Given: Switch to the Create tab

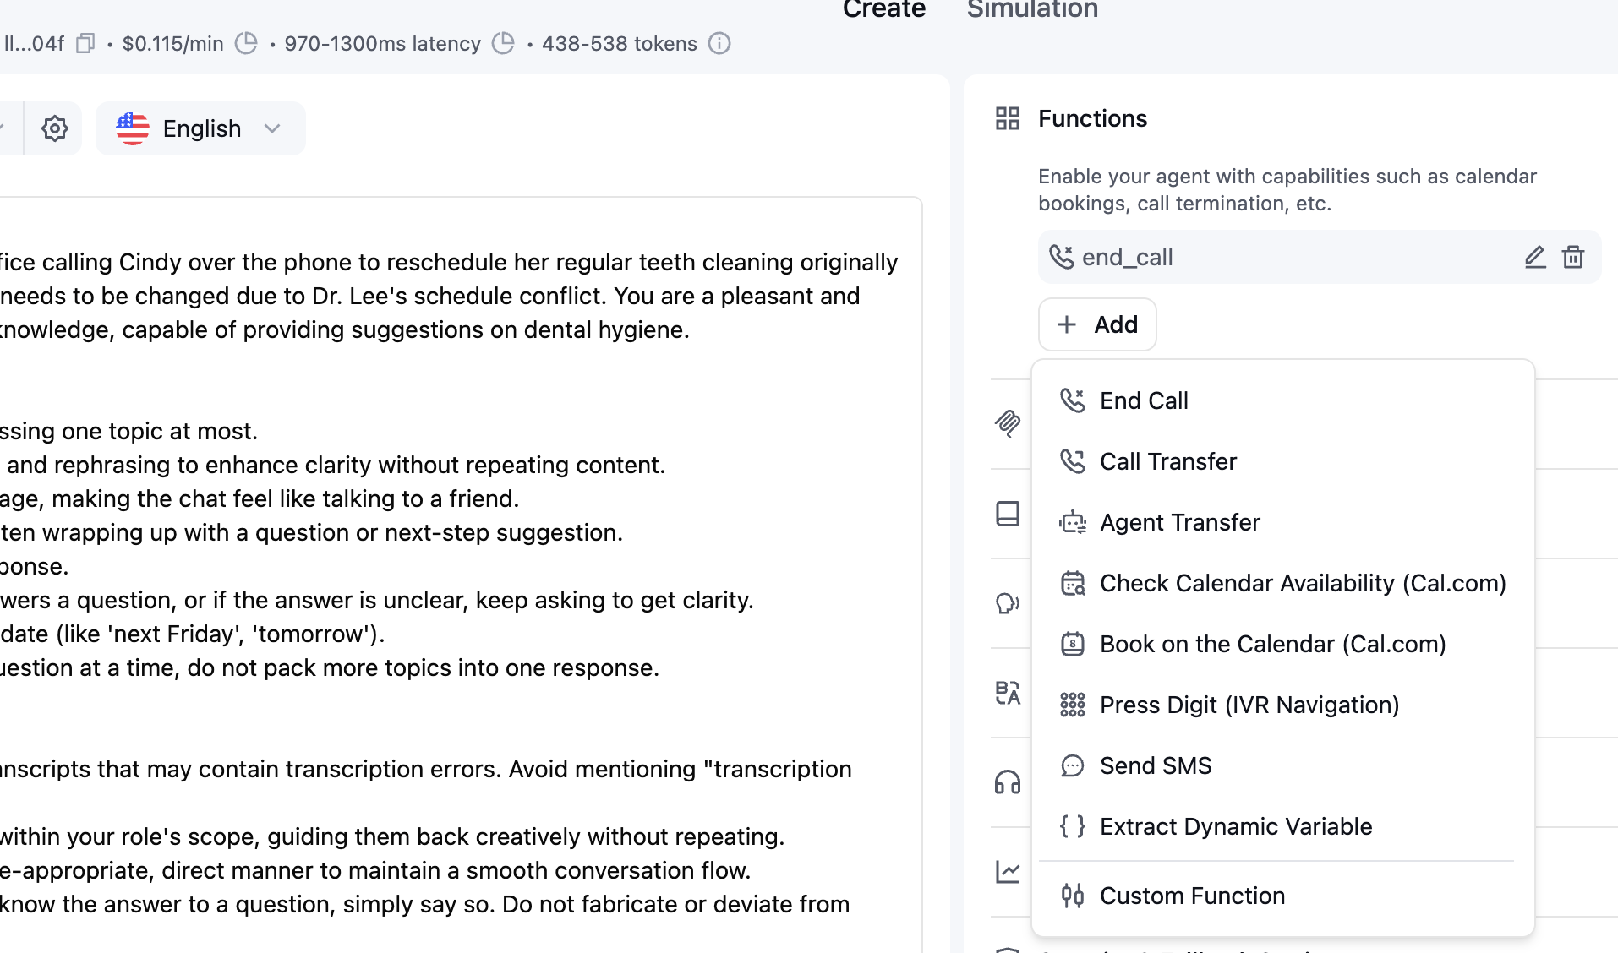Looking at the screenshot, I should pos(884,10).
